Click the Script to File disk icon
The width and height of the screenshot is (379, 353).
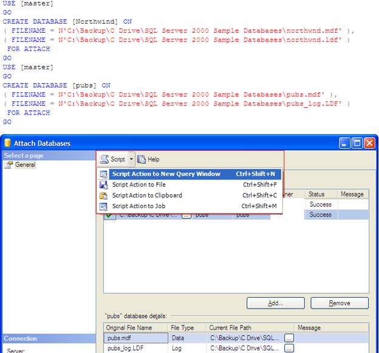(104, 185)
